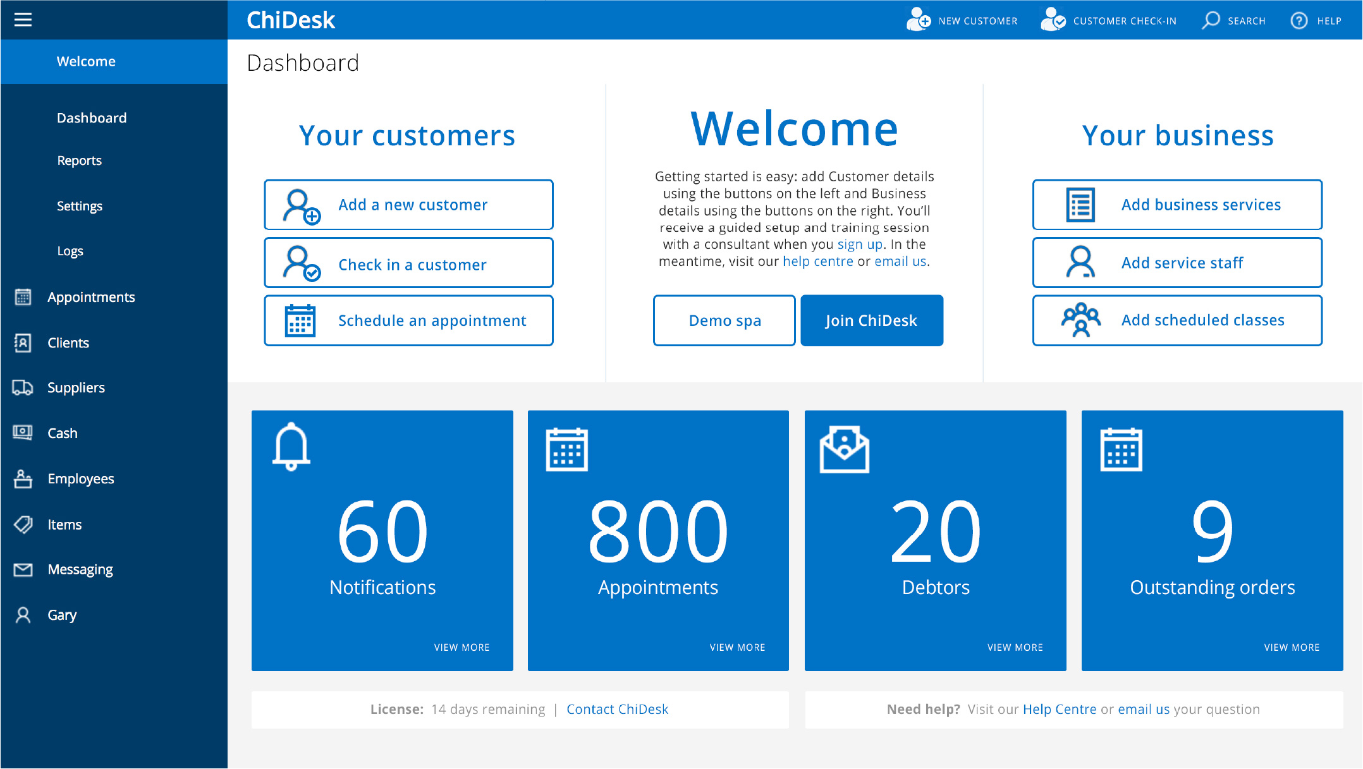Click the bell icon on Notifications tile
This screenshot has height=769, width=1363.
tap(291, 447)
